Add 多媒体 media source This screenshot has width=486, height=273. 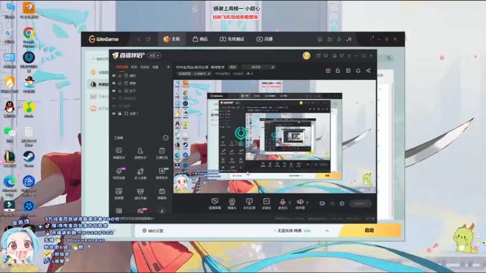pos(267,204)
